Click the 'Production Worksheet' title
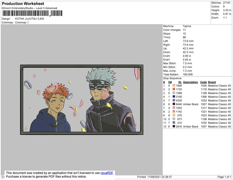The width and height of the screenshot is (233, 180). point(23,4)
